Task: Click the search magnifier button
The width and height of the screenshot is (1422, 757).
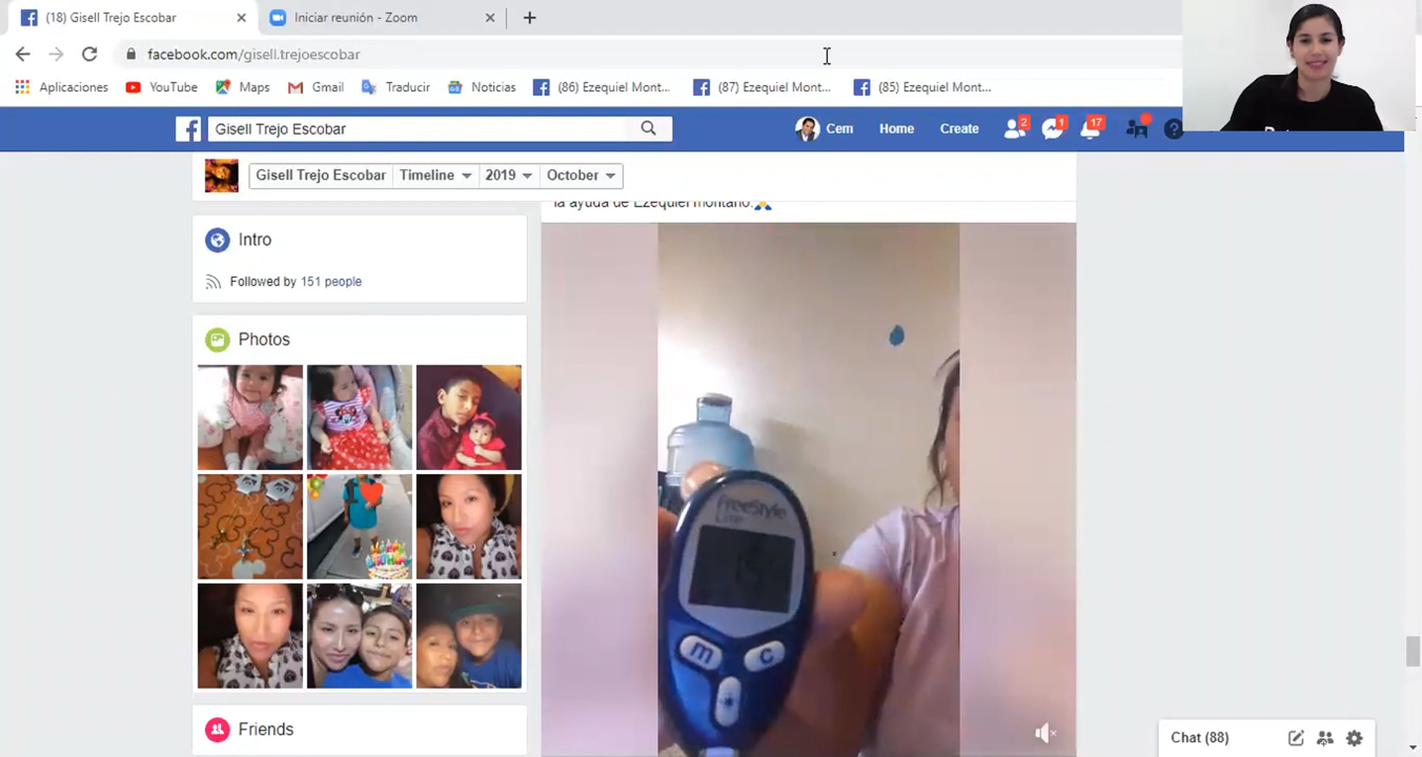Action: pyautogui.click(x=648, y=129)
